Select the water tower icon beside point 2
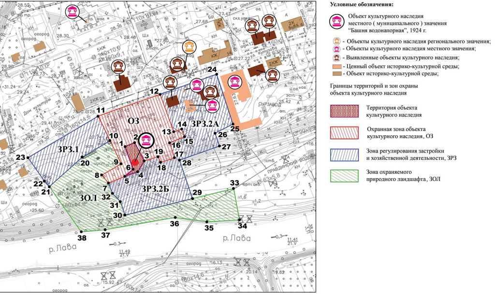This screenshot has height=295, width=495. (x=146, y=140)
